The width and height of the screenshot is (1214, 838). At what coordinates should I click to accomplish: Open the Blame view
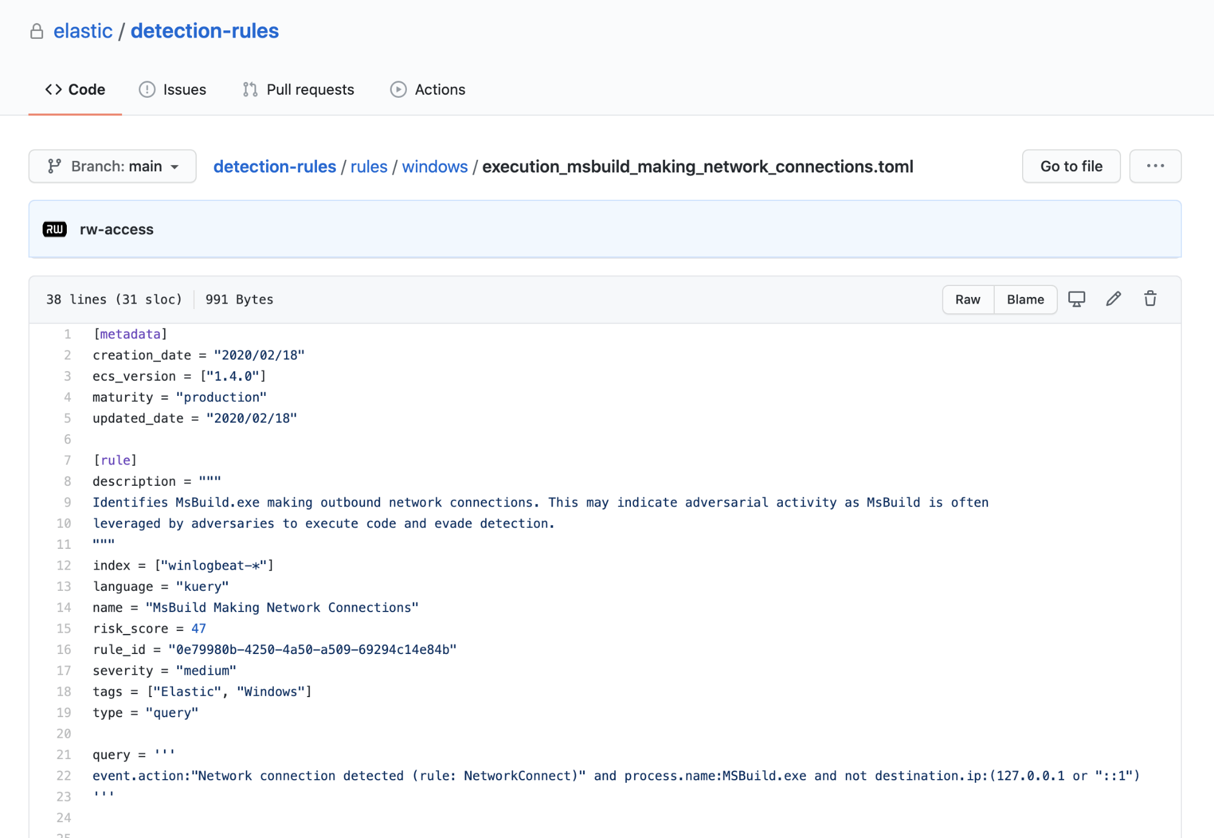(1025, 299)
